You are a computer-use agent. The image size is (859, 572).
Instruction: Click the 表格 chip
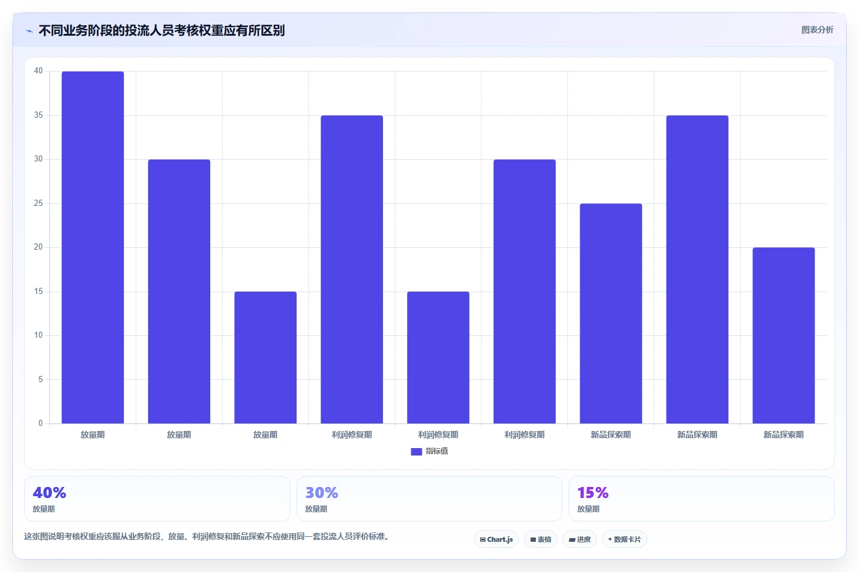541,539
